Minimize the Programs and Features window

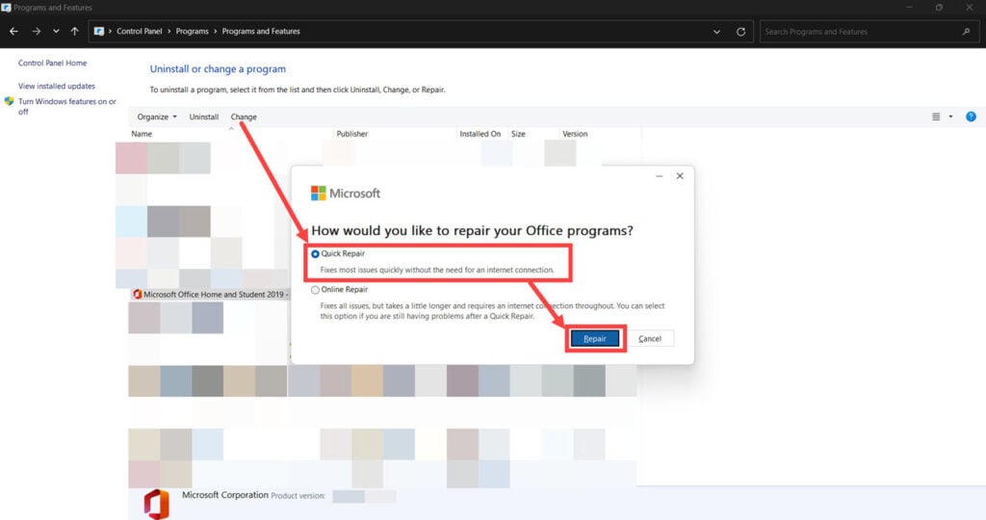click(x=909, y=8)
